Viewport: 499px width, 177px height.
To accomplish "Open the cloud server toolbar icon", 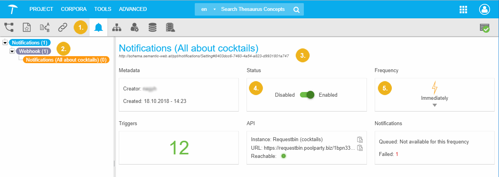I will pos(170,27).
